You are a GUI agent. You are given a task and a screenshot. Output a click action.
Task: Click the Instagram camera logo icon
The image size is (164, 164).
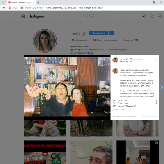[x=23, y=16]
